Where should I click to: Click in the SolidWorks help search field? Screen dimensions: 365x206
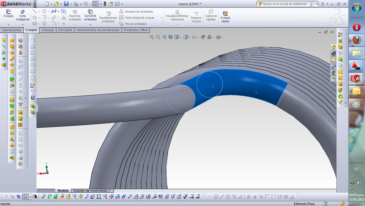[x=285, y=4]
